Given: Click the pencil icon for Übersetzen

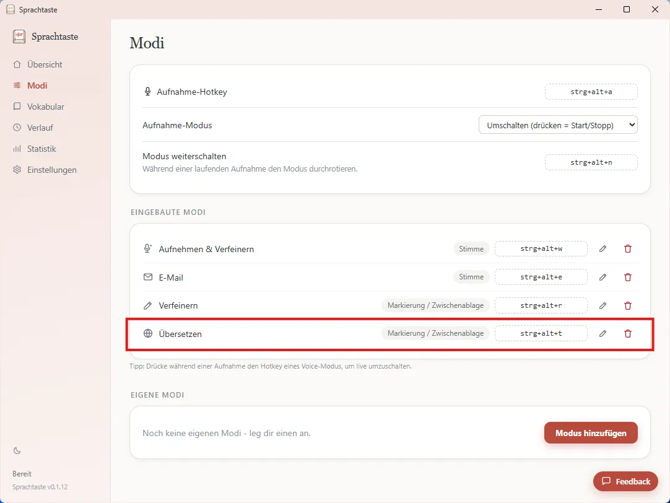Looking at the screenshot, I should tap(603, 334).
